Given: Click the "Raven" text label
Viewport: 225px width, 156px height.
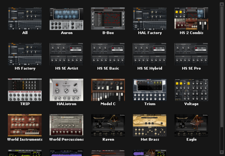Looking at the screenshot, I should [x=108, y=139].
